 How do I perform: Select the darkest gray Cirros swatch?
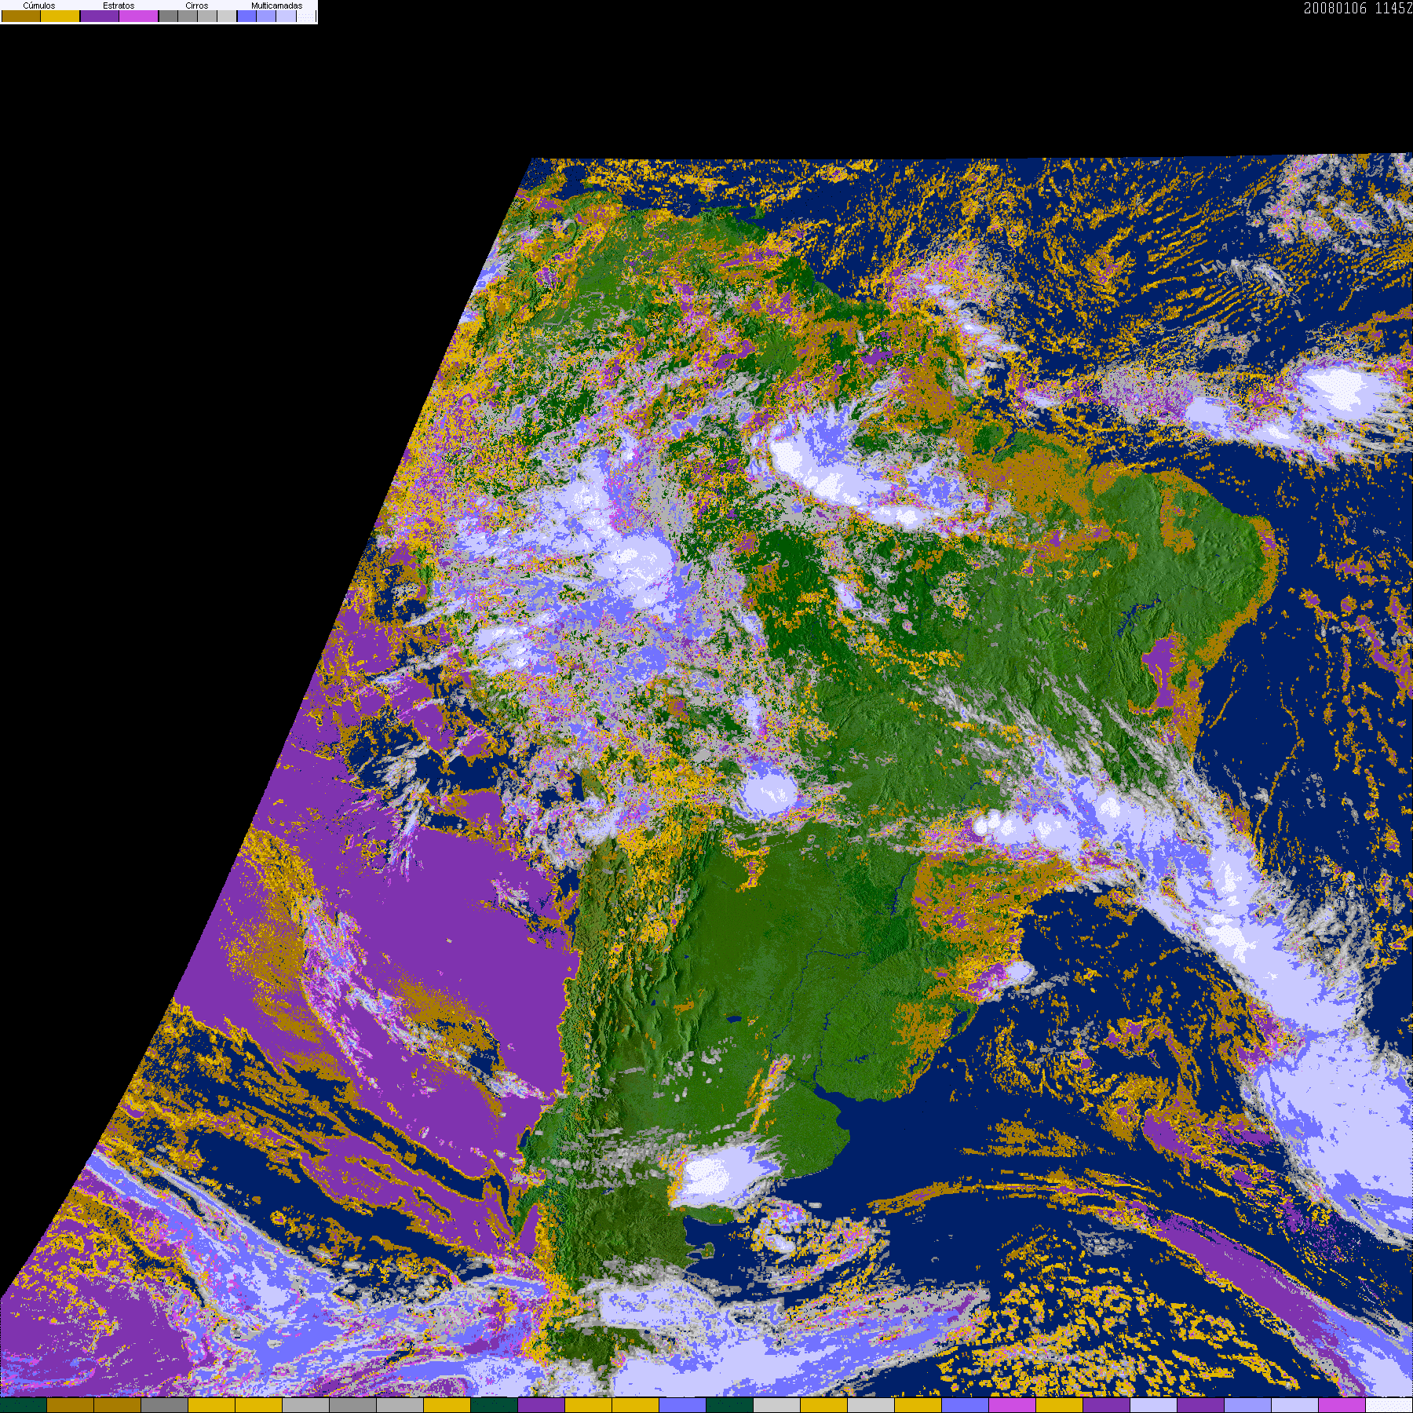[168, 16]
